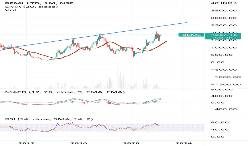Click the −400.00 MACD axis label
248x146 pixels.
(224, 109)
